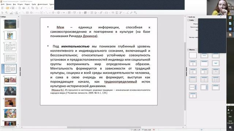Click the Export as PDF icon

[19, 8]
